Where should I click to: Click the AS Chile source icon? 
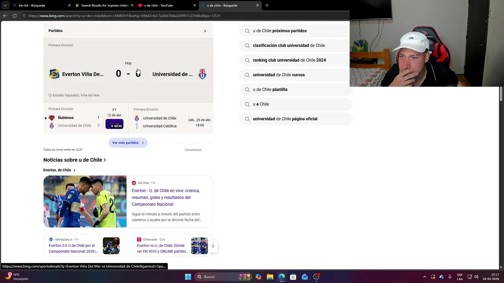[x=134, y=183]
